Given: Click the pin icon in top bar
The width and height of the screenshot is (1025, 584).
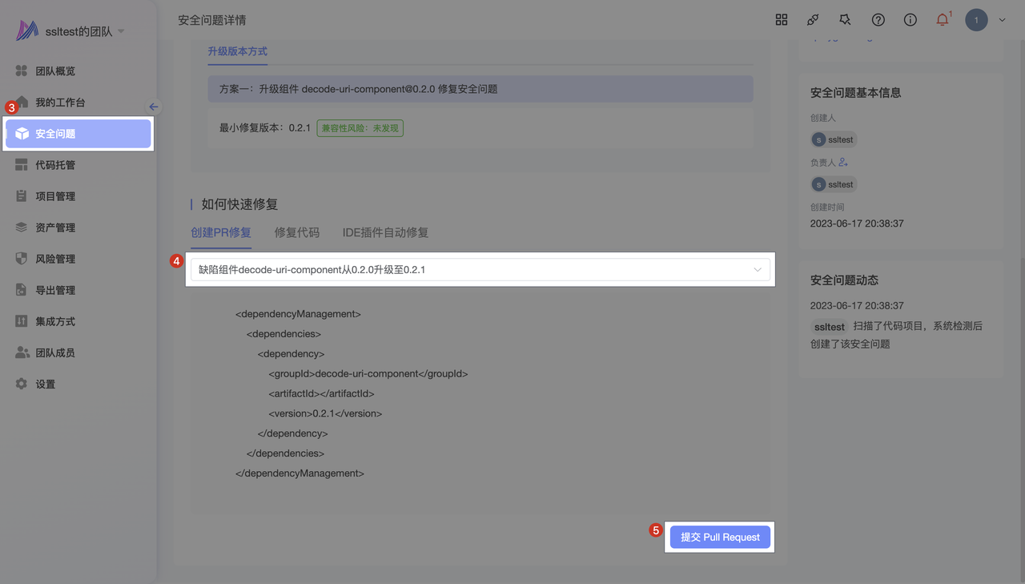Looking at the screenshot, I should pos(845,20).
